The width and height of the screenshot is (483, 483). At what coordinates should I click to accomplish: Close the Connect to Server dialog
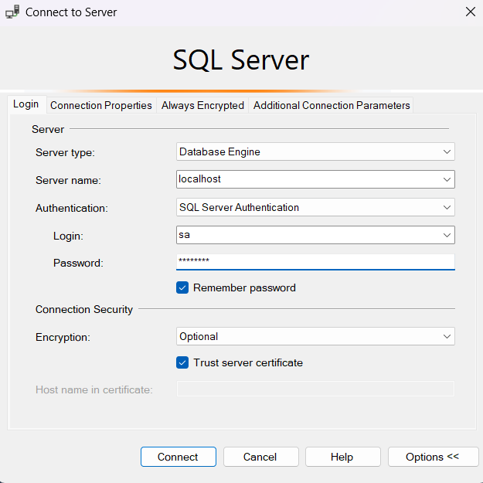click(x=471, y=12)
